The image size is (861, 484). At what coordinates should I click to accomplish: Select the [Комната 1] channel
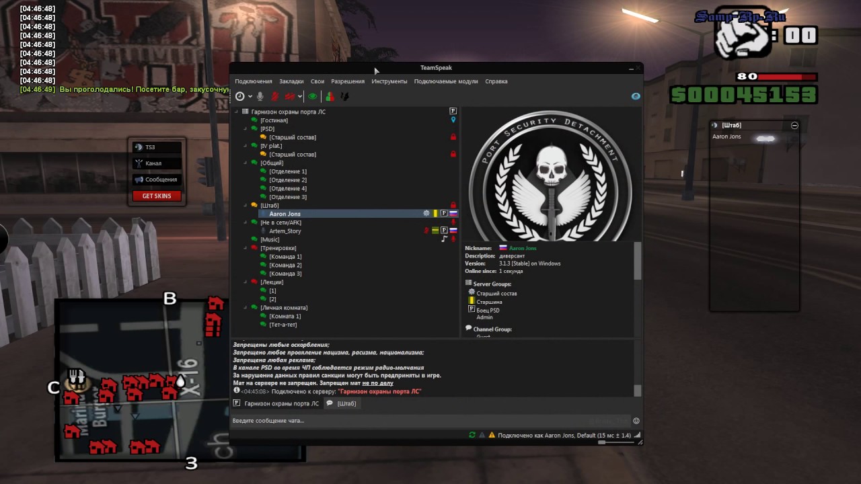(x=285, y=316)
